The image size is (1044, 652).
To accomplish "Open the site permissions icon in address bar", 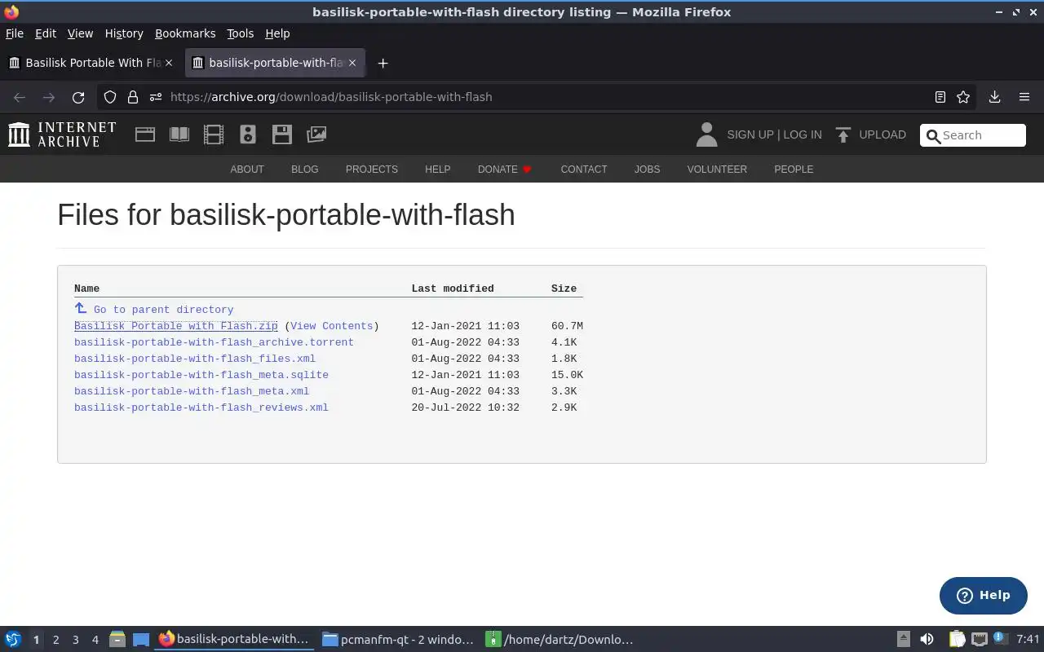I will (x=156, y=97).
